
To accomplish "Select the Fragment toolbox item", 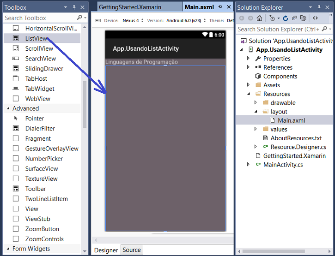I will pyautogui.click(x=42, y=138).
